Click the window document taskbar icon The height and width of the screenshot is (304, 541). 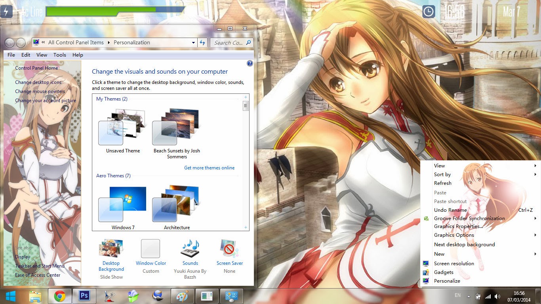pyautogui.click(x=207, y=296)
